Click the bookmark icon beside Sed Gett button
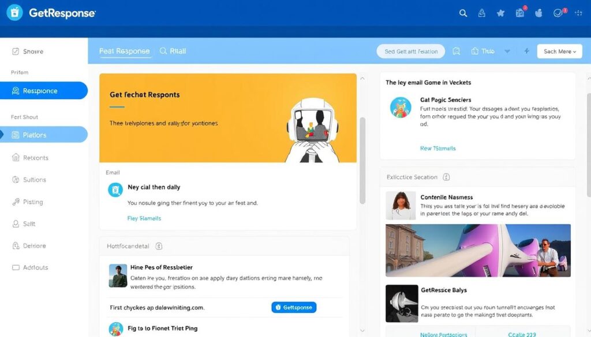Screen dimensions: 591x337 [456, 51]
